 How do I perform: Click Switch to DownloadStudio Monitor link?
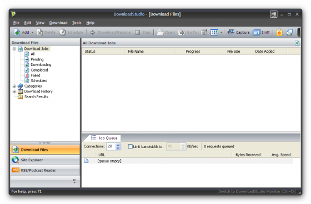257,191
